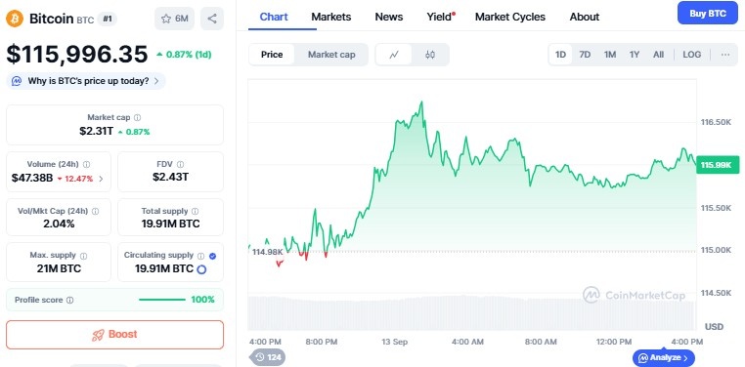
Task: Click the verified circulating supply badge
Action: [212, 256]
